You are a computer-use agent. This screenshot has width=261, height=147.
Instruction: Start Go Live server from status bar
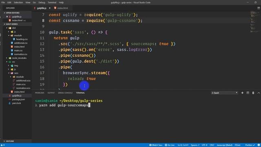(170, 145)
